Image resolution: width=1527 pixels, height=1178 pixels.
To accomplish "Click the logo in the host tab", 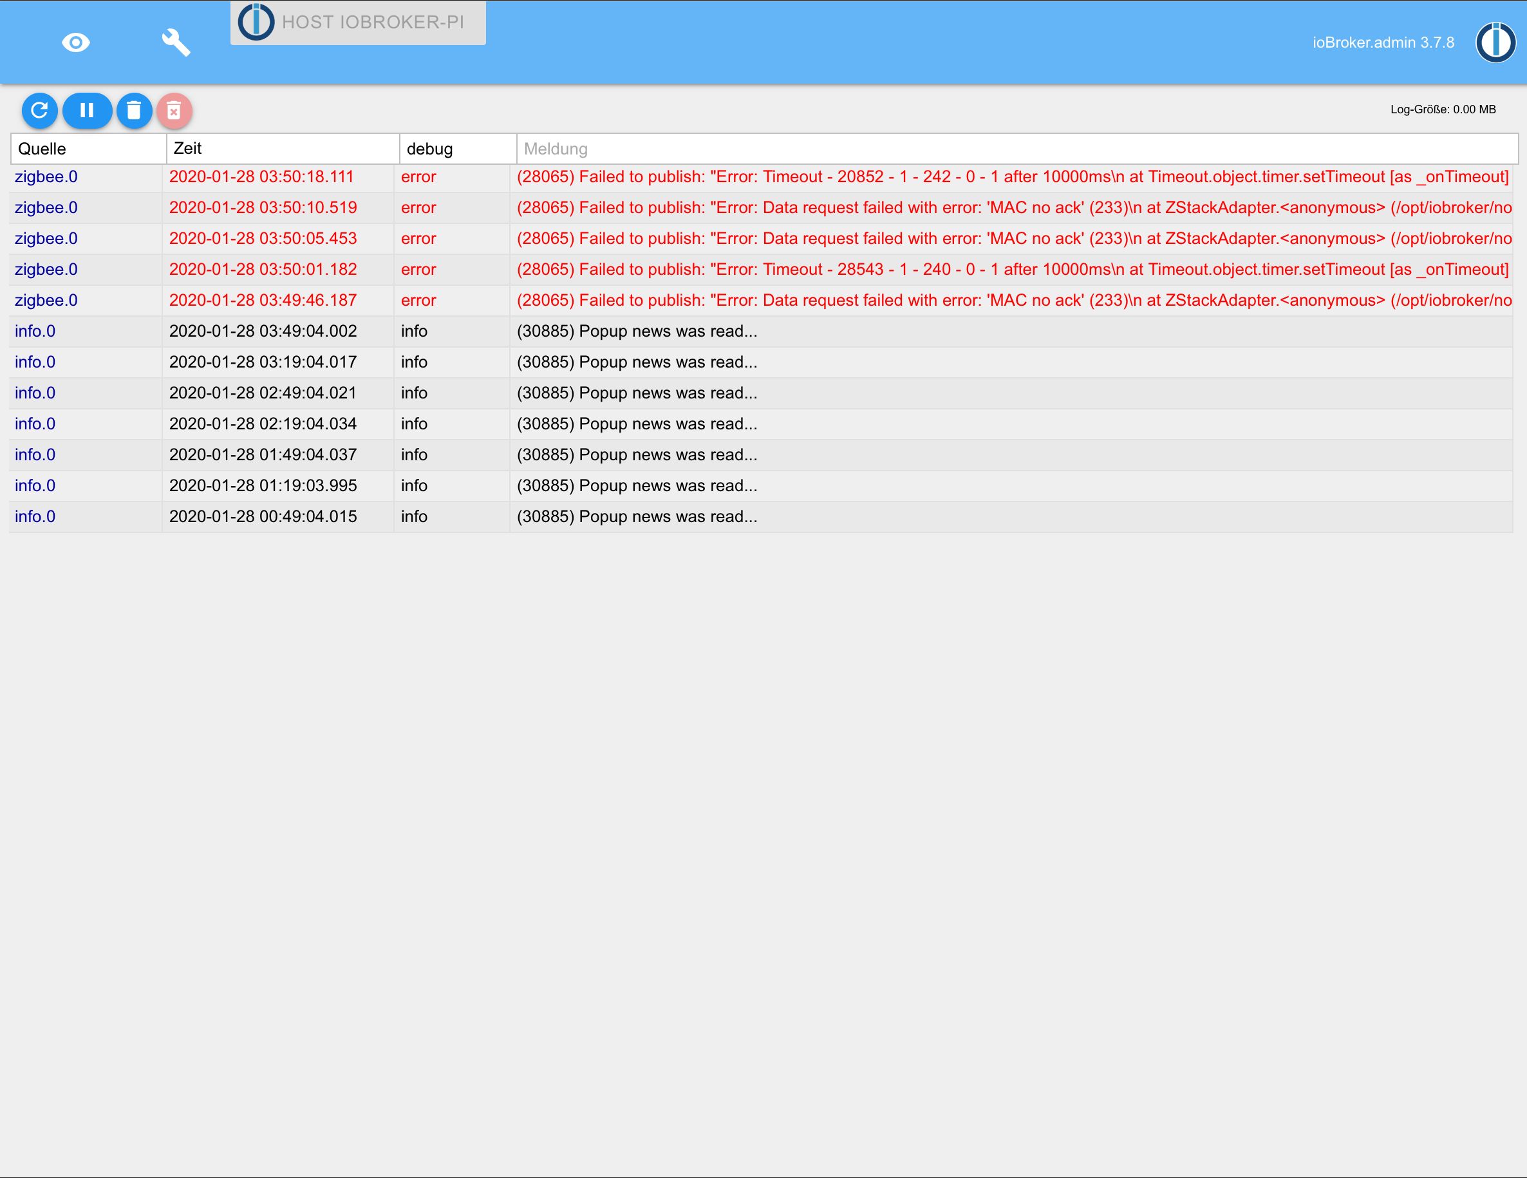I will click(256, 22).
